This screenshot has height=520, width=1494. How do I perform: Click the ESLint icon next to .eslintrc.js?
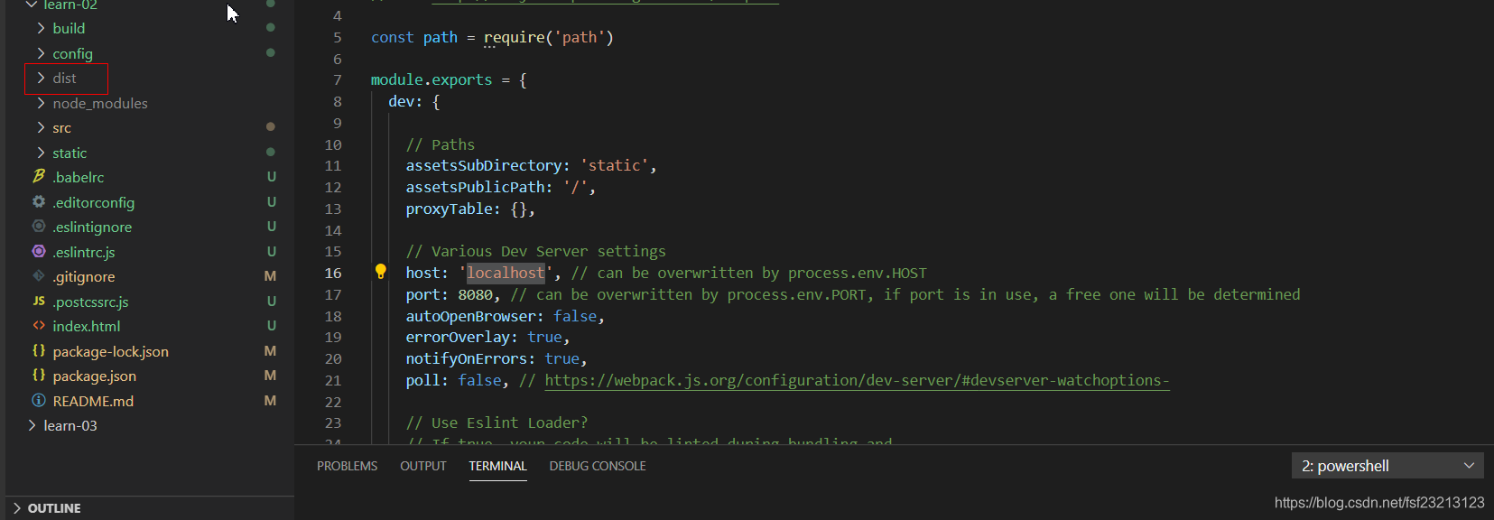click(39, 251)
